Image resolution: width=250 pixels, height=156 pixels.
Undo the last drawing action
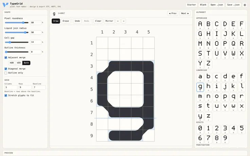coord(77,21)
